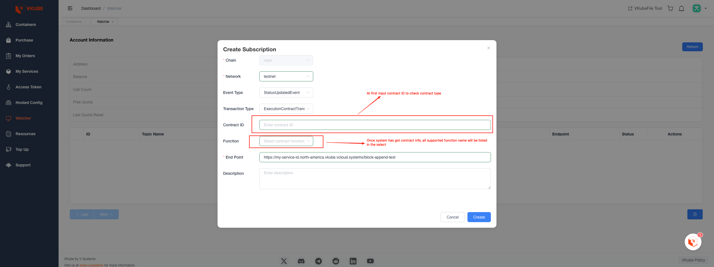Open the LinkedIn footer icon
Screen dimensions: 714x267
[353, 261]
